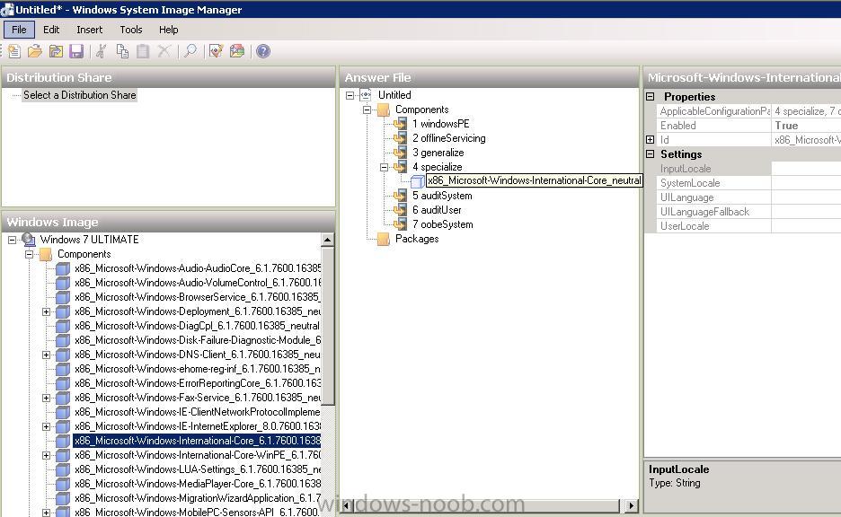Open the File menu
This screenshot has height=517, width=841.
point(19,30)
